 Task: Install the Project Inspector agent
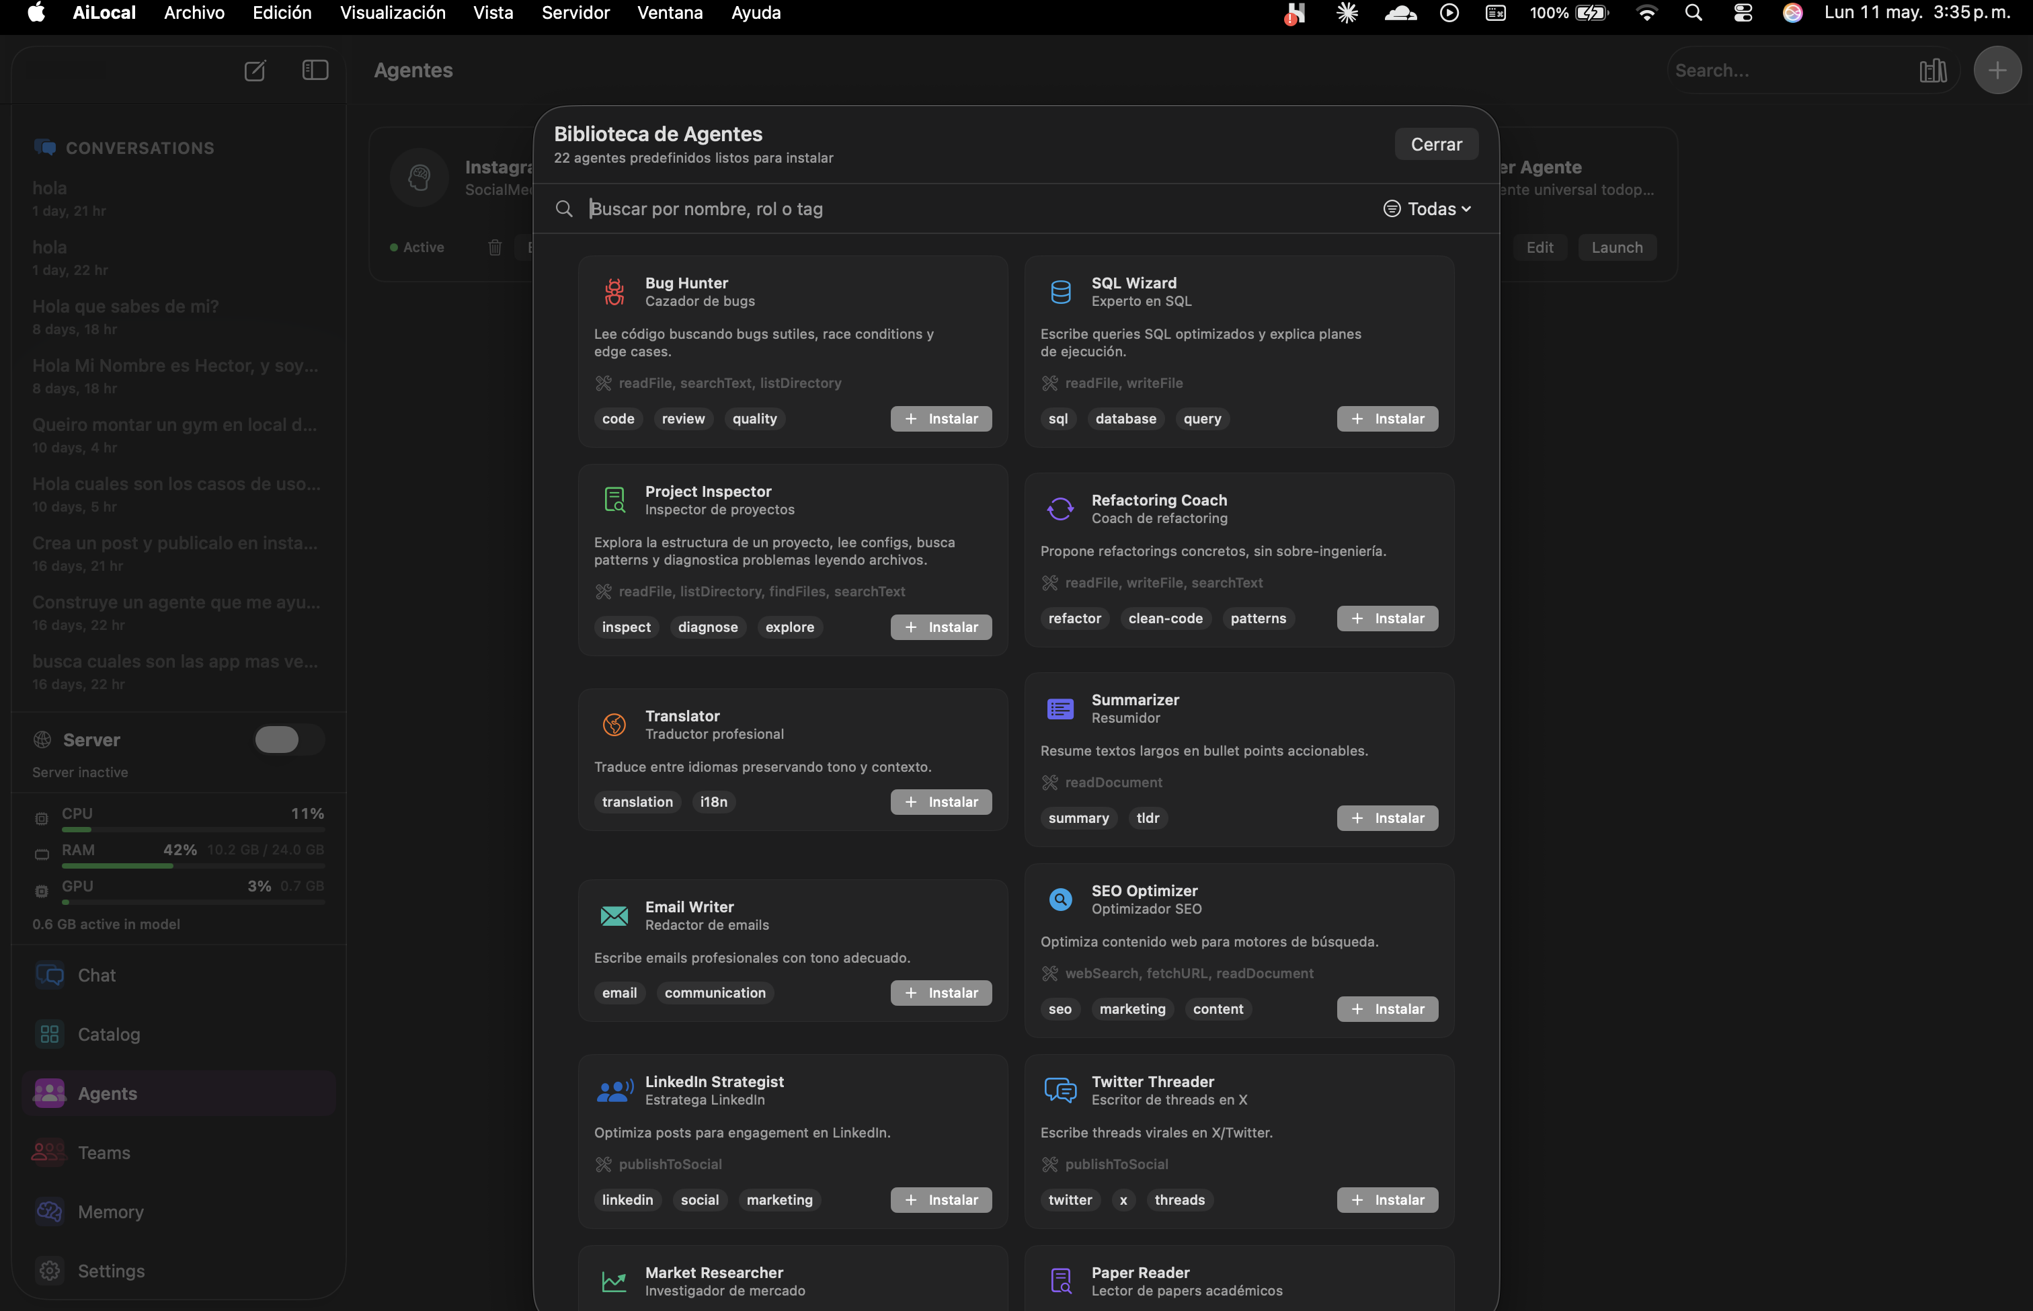pyautogui.click(x=941, y=627)
